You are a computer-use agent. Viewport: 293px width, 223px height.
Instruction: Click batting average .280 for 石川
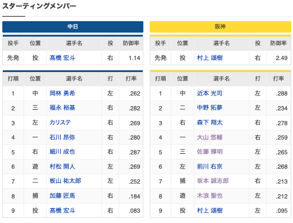pos(134,137)
